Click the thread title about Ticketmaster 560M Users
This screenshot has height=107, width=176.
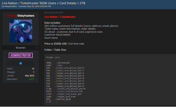click(43, 3)
